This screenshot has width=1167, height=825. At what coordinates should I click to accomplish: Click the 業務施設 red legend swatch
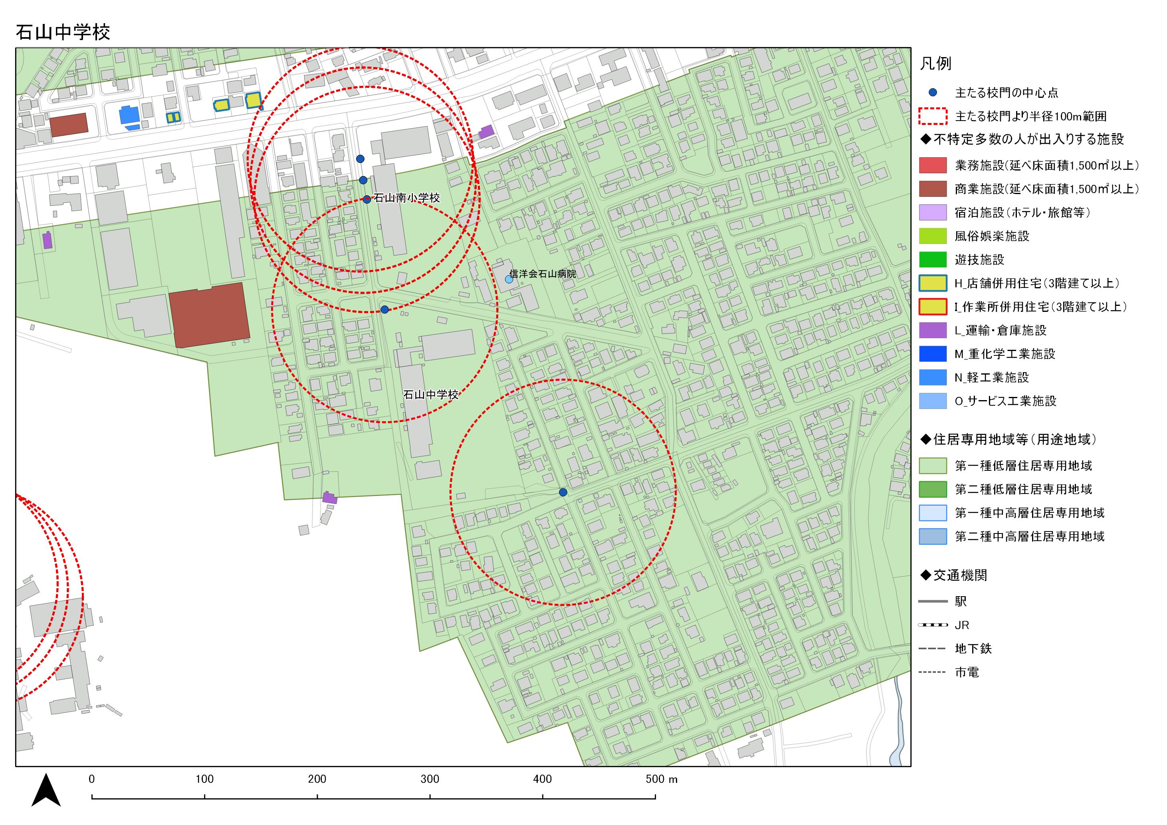(x=933, y=165)
